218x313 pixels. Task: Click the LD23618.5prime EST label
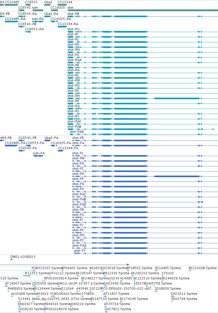(114, 268)
